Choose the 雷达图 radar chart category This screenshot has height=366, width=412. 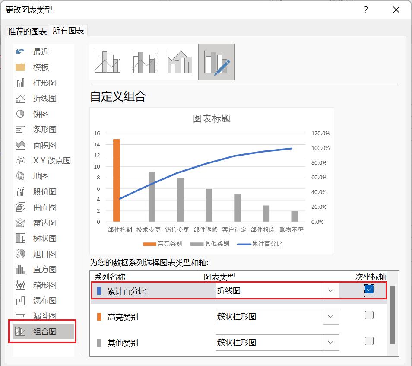[x=43, y=223]
